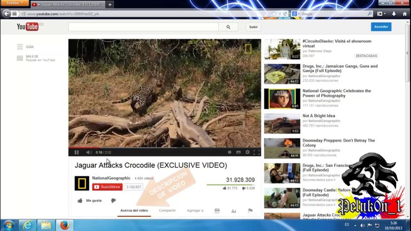The height and width of the screenshot is (231, 411).
Task: Open Doomsday Preppers: Don't Betray thumbnail
Action: click(x=282, y=148)
